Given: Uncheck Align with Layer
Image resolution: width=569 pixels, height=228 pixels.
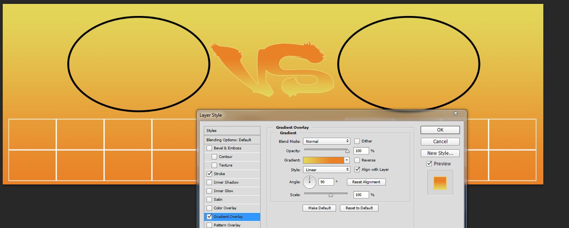Looking at the screenshot, I should pos(357,170).
